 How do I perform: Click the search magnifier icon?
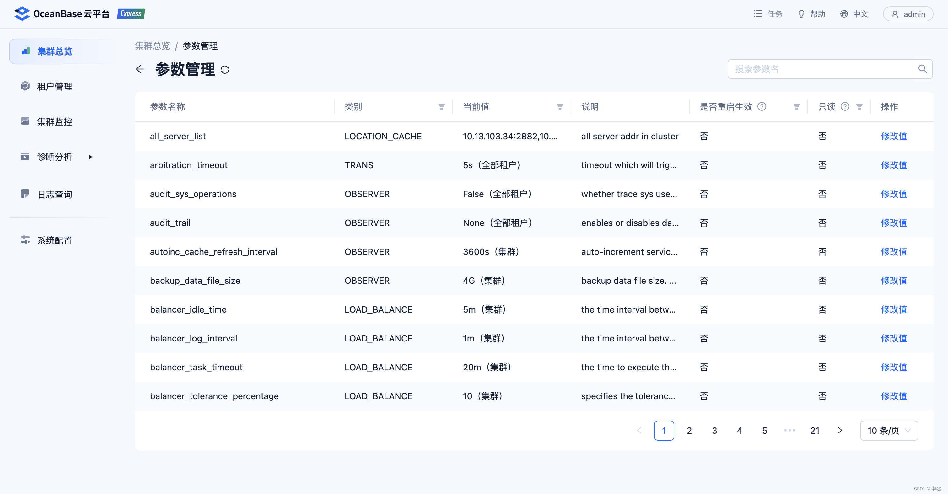pos(922,69)
